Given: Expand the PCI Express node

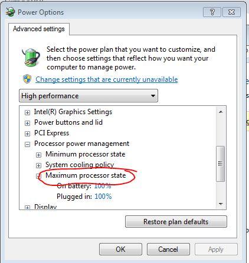Looking at the screenshot, I should [27, 134].
